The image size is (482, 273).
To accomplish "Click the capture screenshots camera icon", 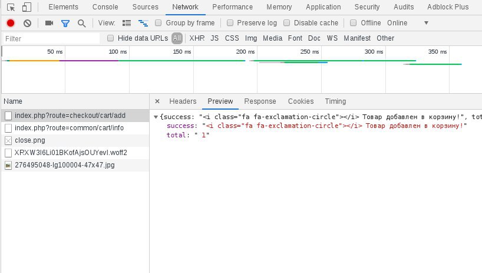I will (49, 23).
